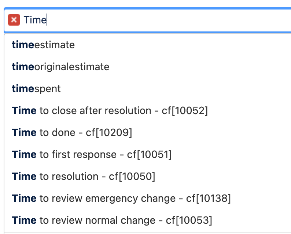Screen dimensions: 291x234
Task: Select the cf[10209] custom field suggestion
Action: click(x=109, y=133)
